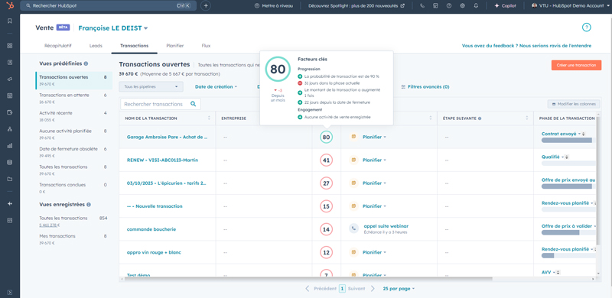Open the Settings gear icon

click(x=463, y=6)
